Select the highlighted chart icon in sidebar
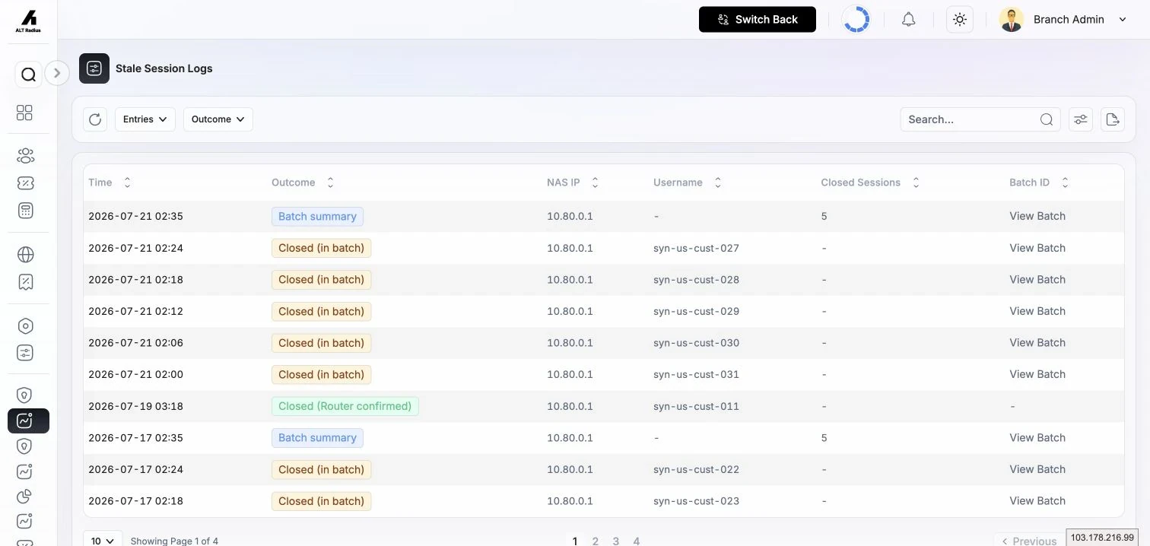The width and height of the screenshot is (1150, 546). pos(28,421)
